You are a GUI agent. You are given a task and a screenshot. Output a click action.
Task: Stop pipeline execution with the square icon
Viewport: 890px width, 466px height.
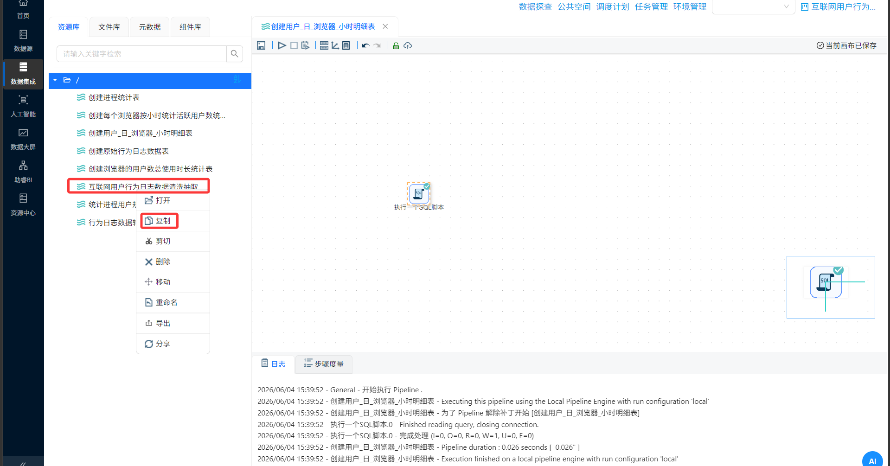294,45
